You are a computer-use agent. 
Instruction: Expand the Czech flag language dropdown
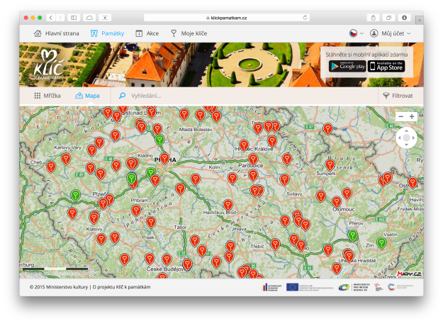click(356, 33)
